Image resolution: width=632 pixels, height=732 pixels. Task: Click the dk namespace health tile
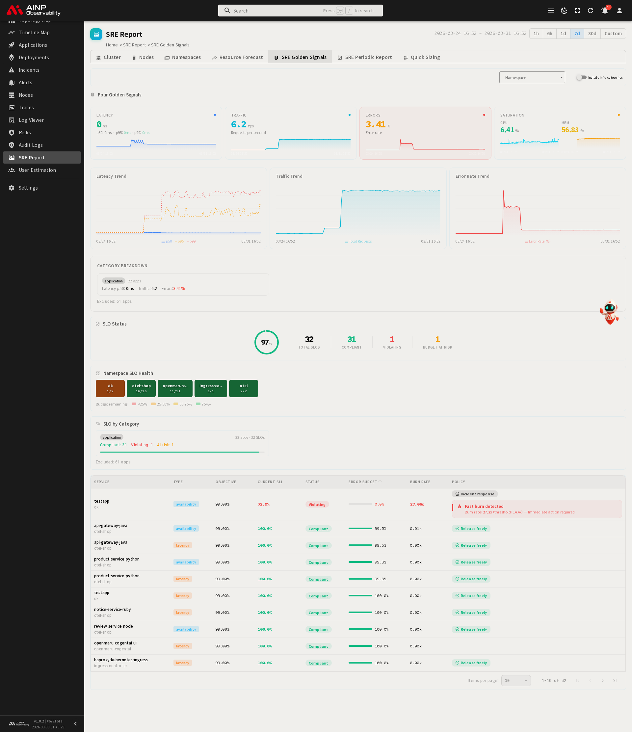coord(110,388)
